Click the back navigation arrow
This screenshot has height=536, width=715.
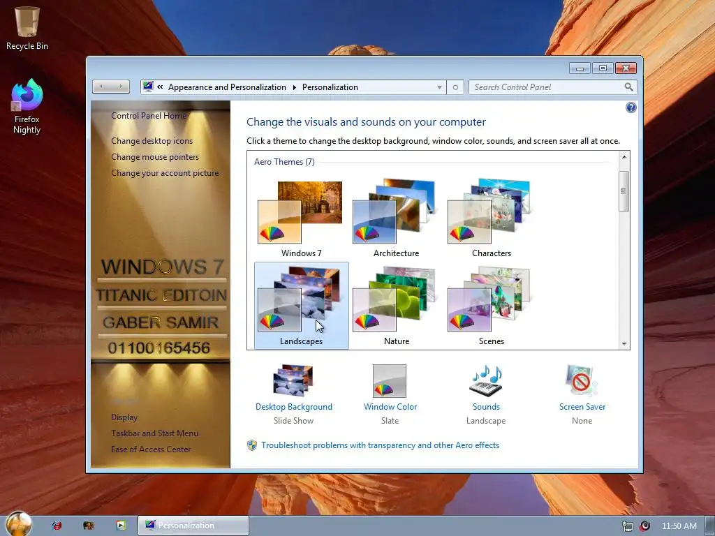[x=101, y=87]
